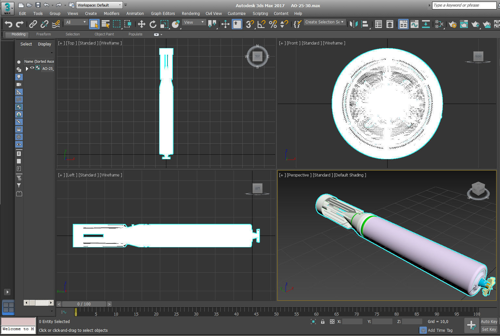This screenshot has height=336, width=500.
Task: Open the Workspace: Default dropdown
Action: pos(99,5)
